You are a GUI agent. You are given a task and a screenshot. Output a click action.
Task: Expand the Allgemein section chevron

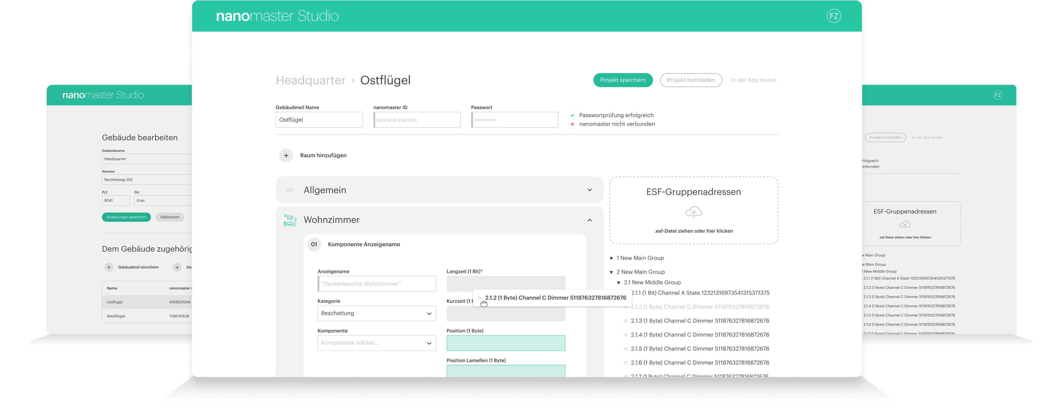click(x=590, y=190)
